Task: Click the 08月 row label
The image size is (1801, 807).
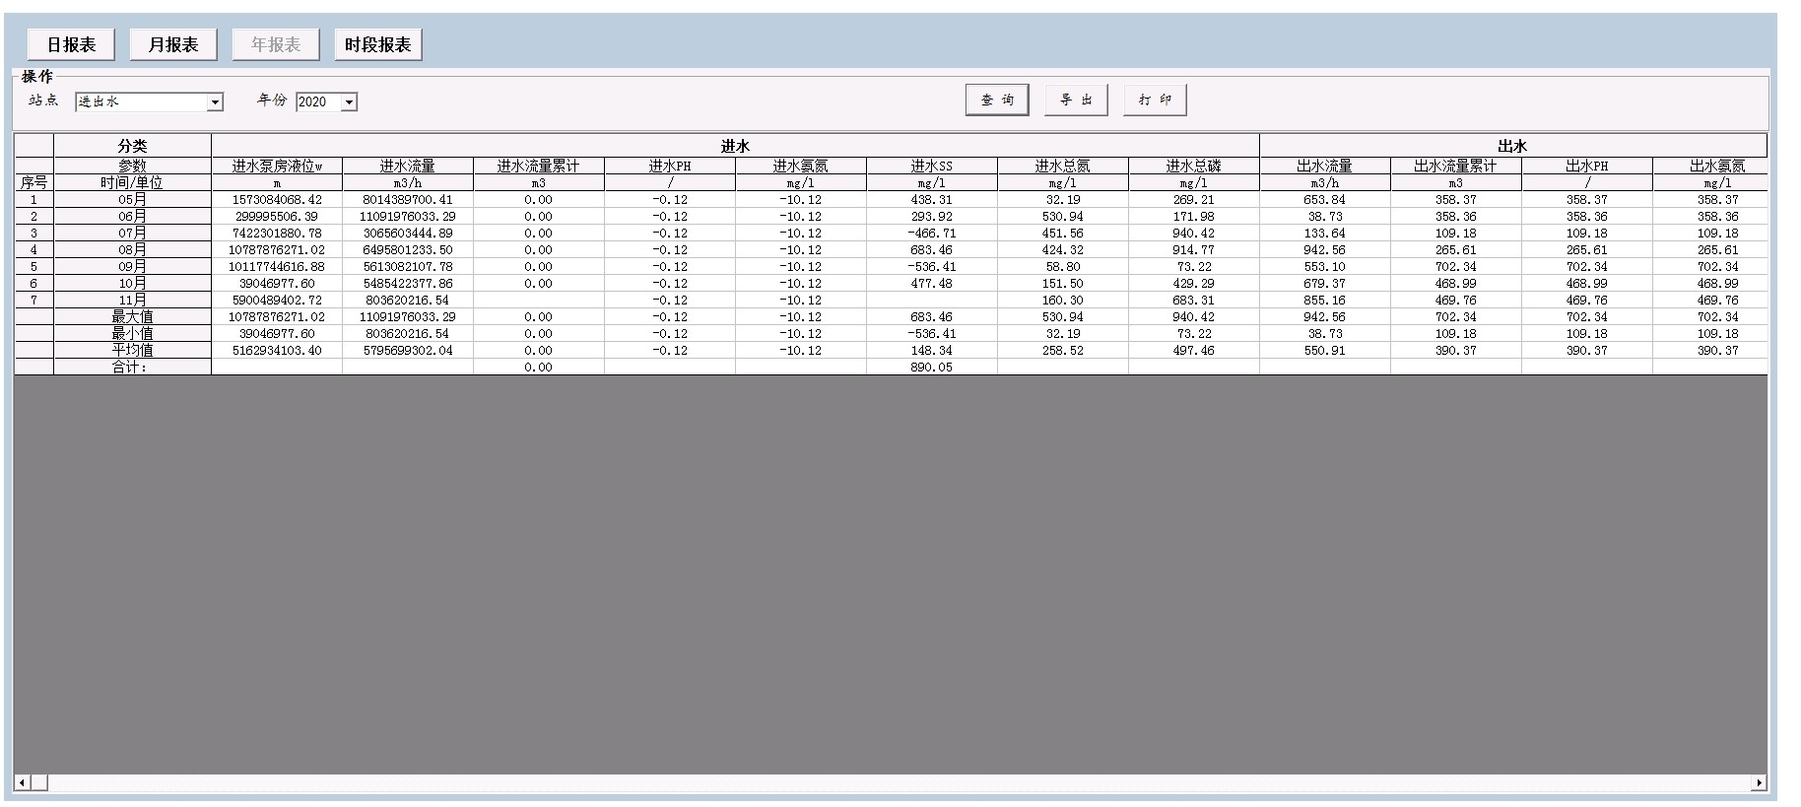Action: tap(132, 249)
